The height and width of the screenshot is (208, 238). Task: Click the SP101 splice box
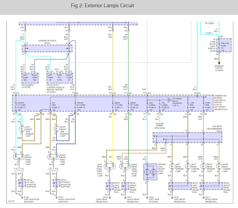57,183
